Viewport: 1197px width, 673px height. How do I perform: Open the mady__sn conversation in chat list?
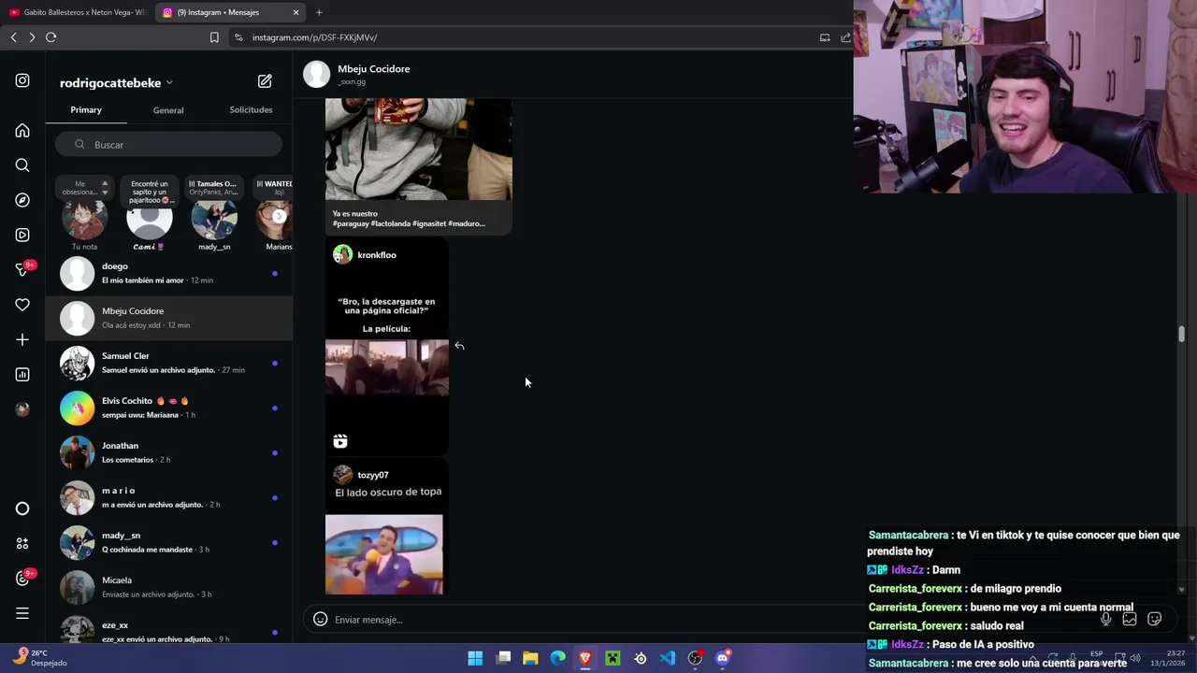pos(168,542)
